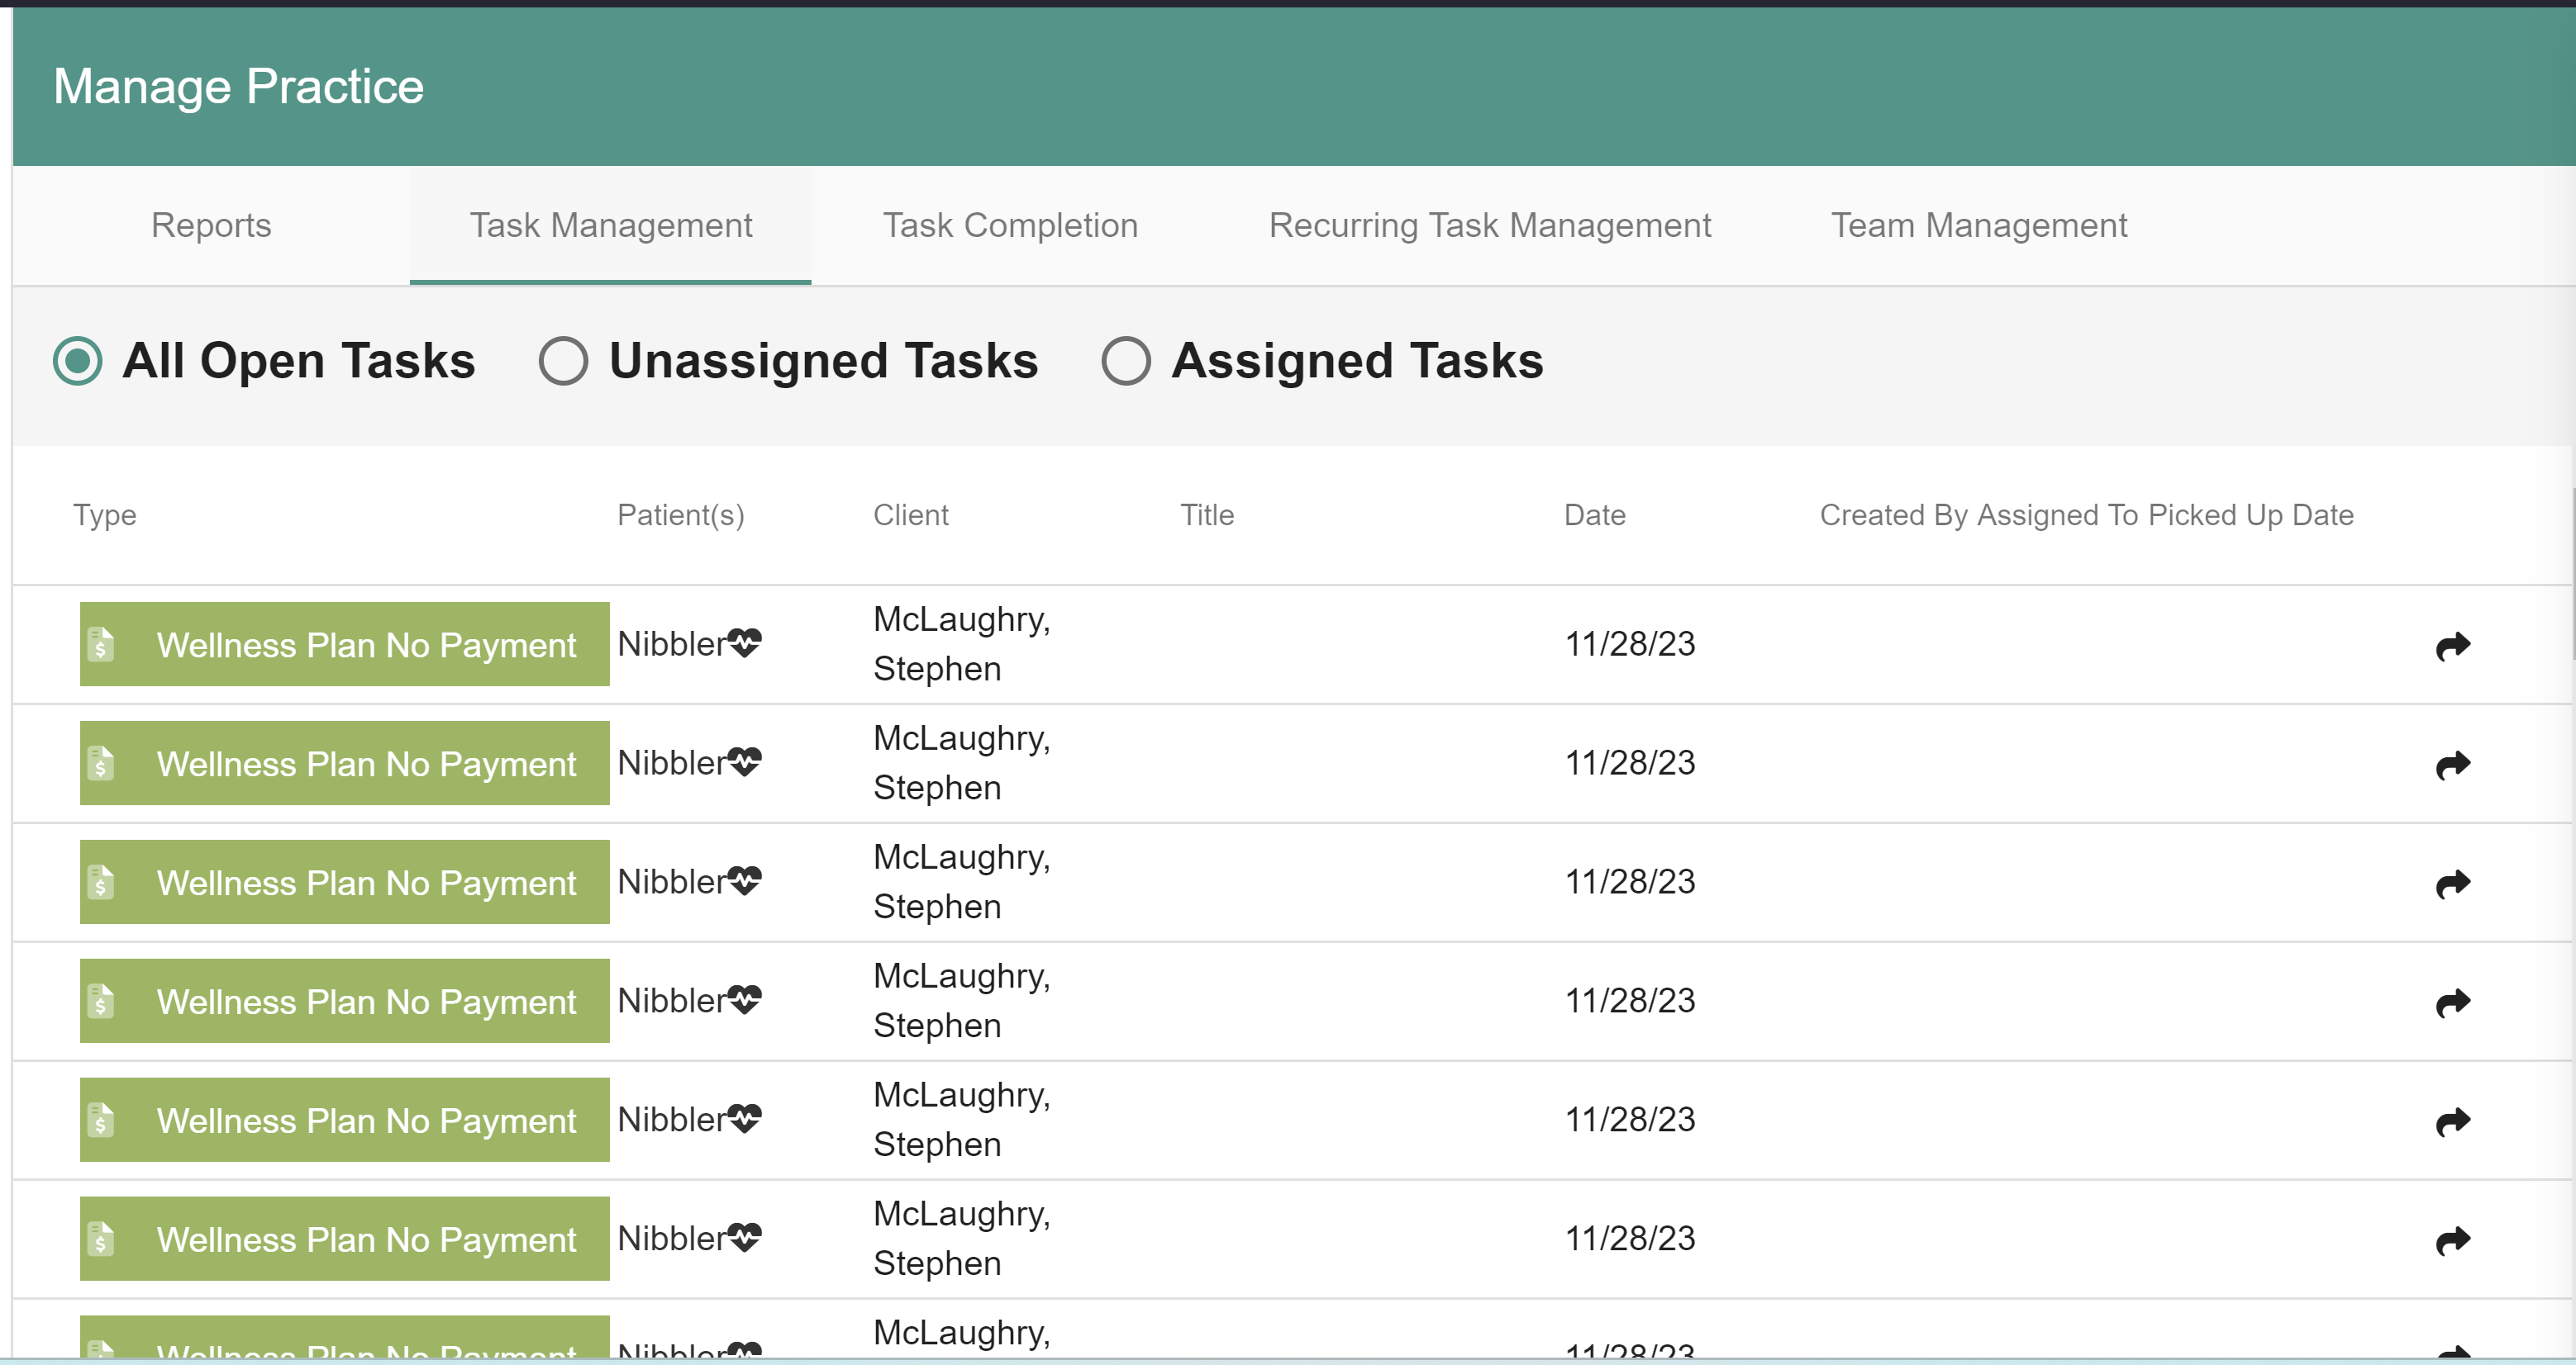Click Wellness Plan No Payment badge in second row

(x=345, y=764)
